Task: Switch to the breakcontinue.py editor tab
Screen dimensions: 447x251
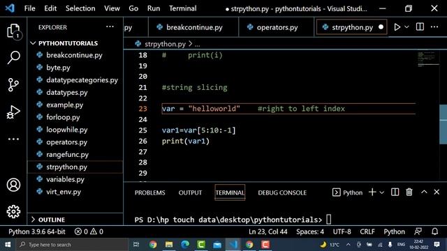Action: click(x=193, y=27)
